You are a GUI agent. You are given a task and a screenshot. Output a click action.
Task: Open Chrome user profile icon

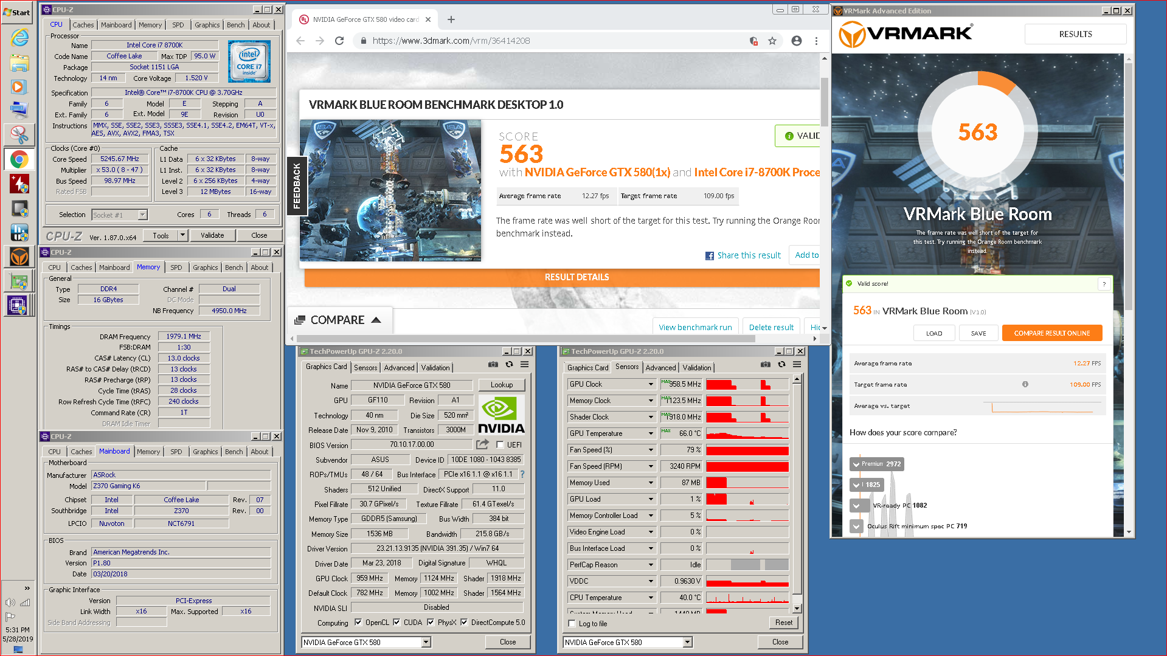tap(797, 41)
